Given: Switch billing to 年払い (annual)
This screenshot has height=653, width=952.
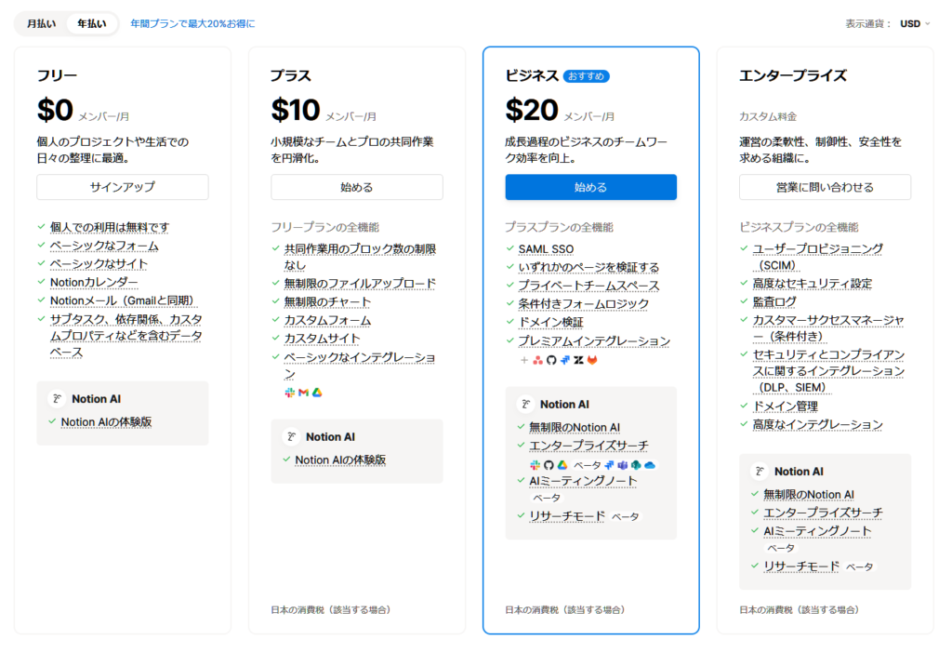Looking at the screenshot, I should [x=92, y=23].
